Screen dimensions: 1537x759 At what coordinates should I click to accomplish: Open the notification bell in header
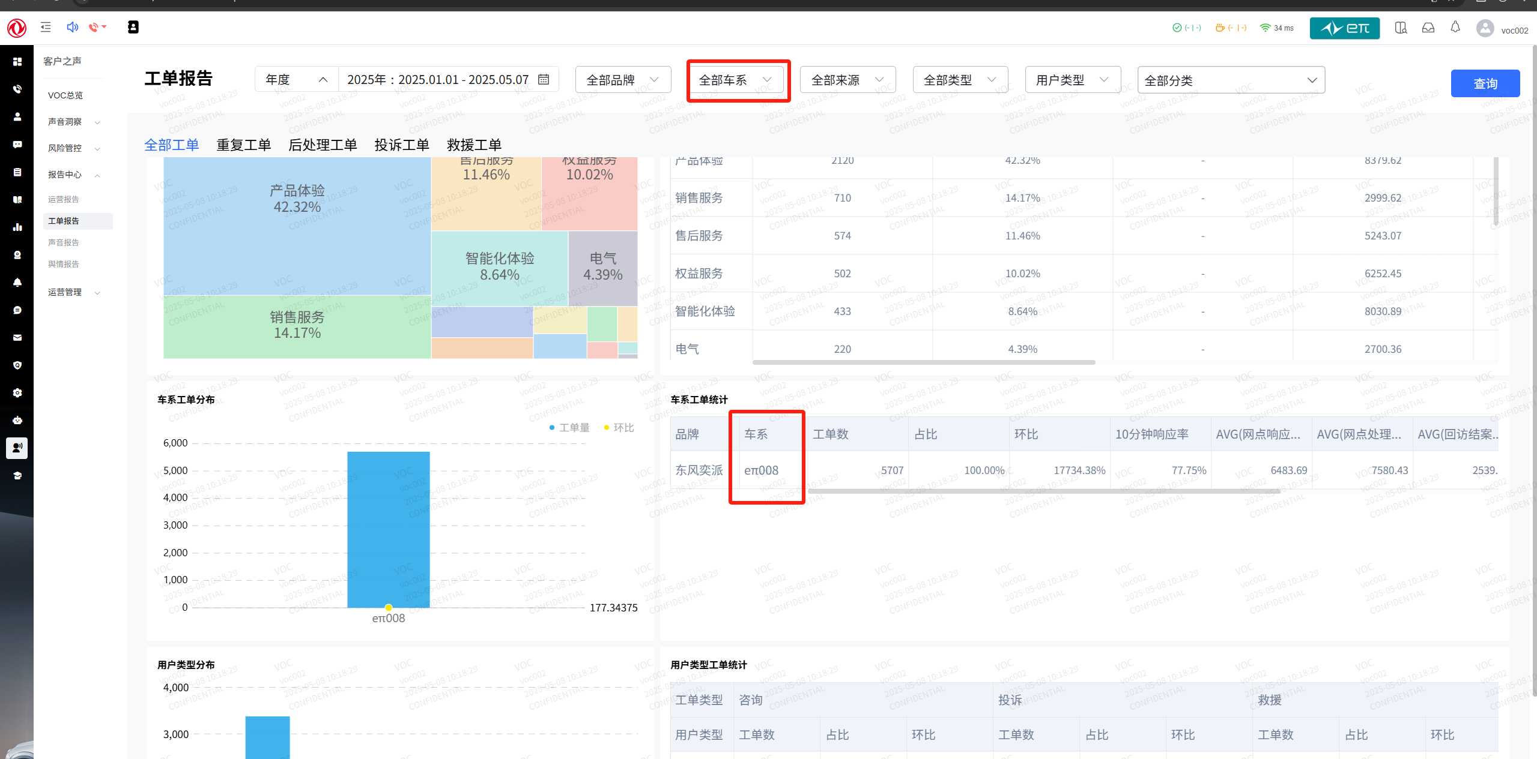pyautogui.click(x=1455, y=27)
